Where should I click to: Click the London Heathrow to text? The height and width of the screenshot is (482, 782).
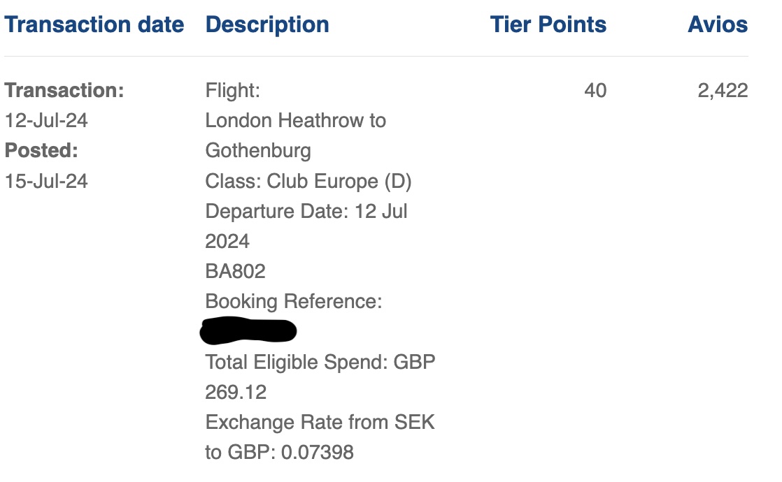click(x=295, y=121)
